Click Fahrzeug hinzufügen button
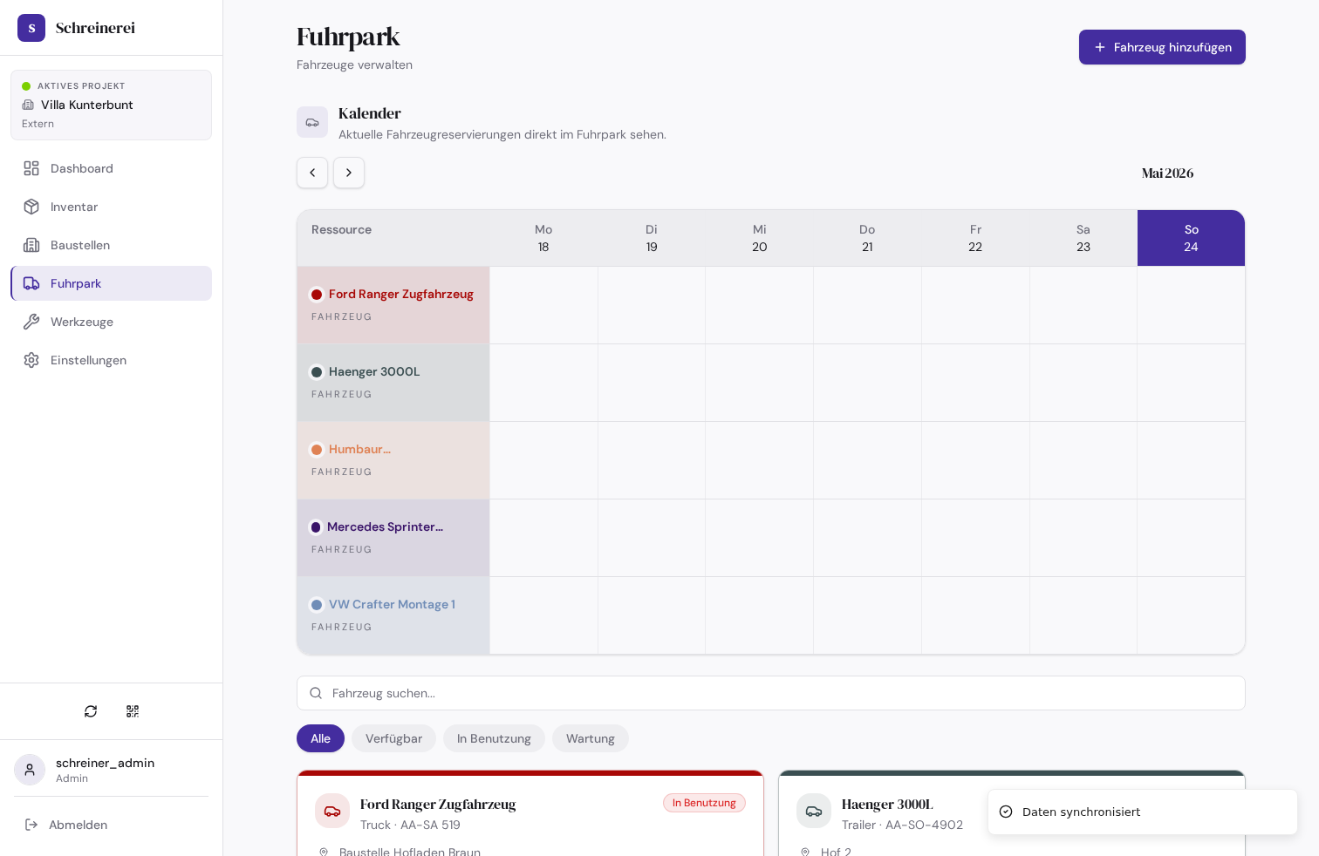Screen dimensions: 1319x856 [x=1162, y=47]
